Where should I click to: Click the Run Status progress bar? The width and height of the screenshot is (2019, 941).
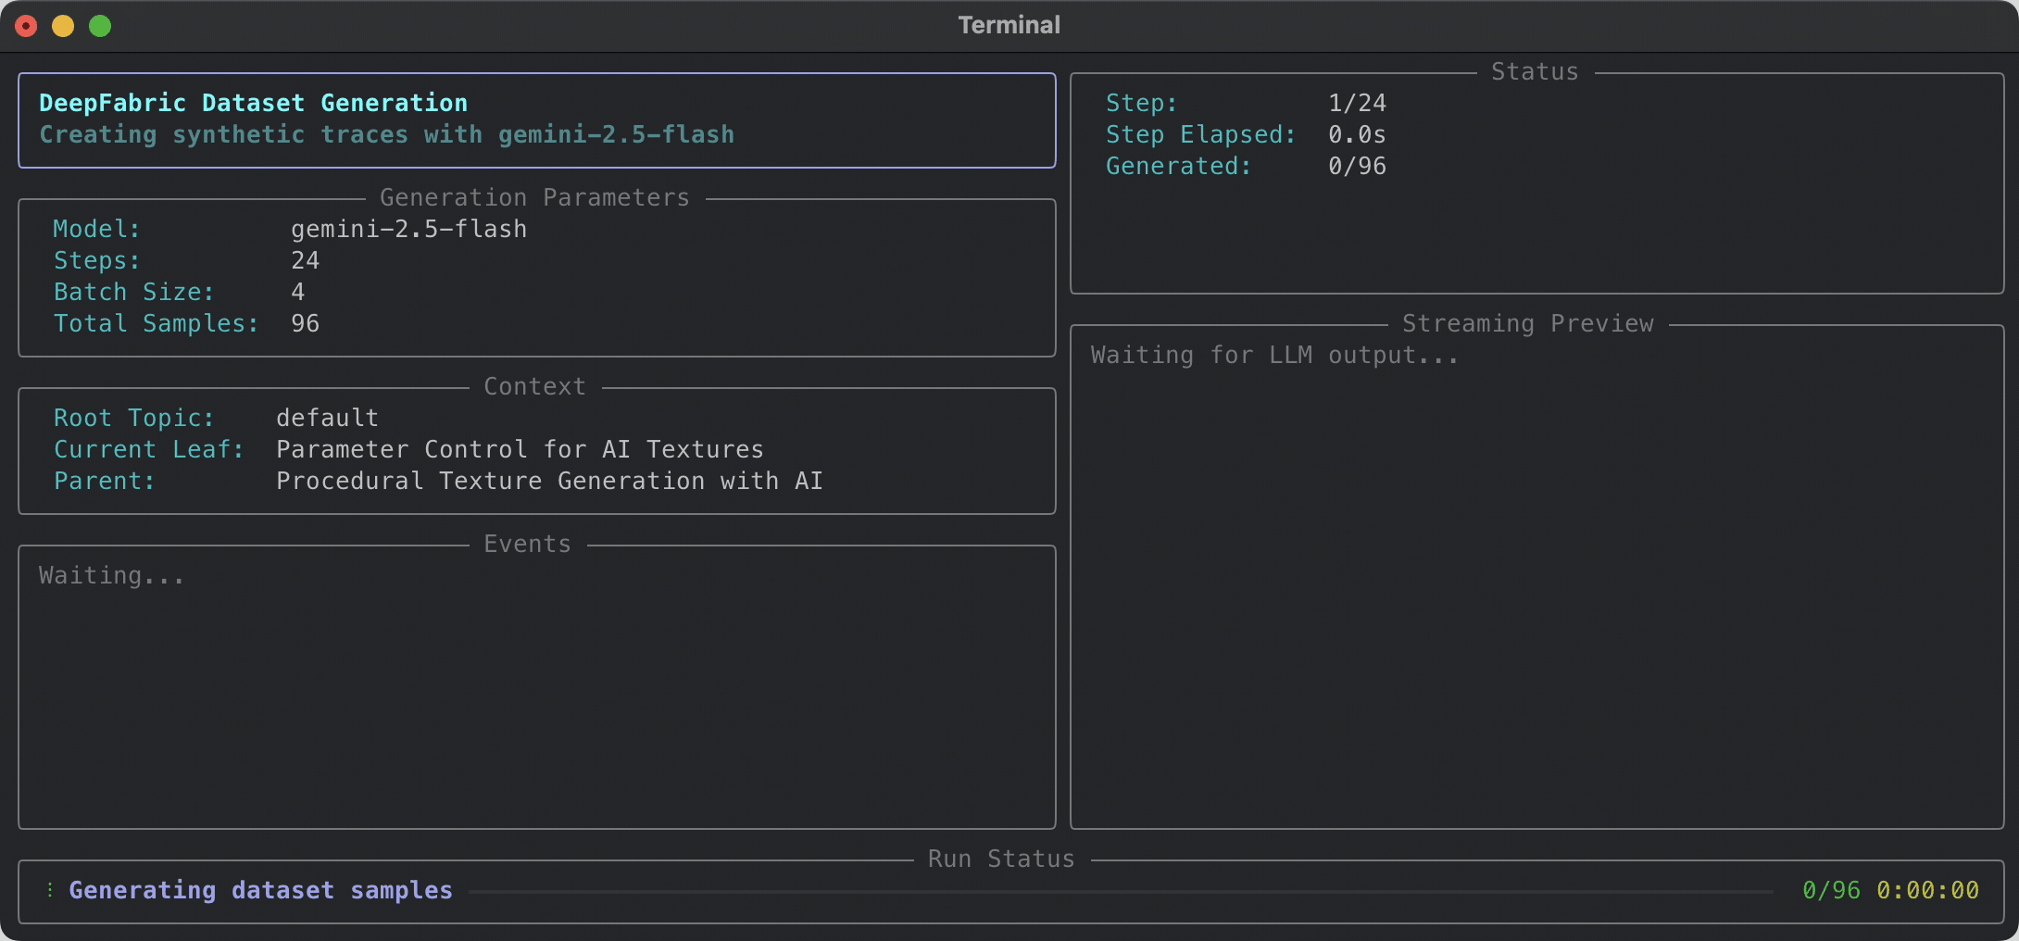[1121, 891]
